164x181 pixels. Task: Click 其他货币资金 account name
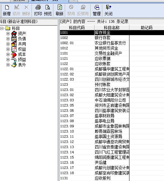click(x=106, y=48)
